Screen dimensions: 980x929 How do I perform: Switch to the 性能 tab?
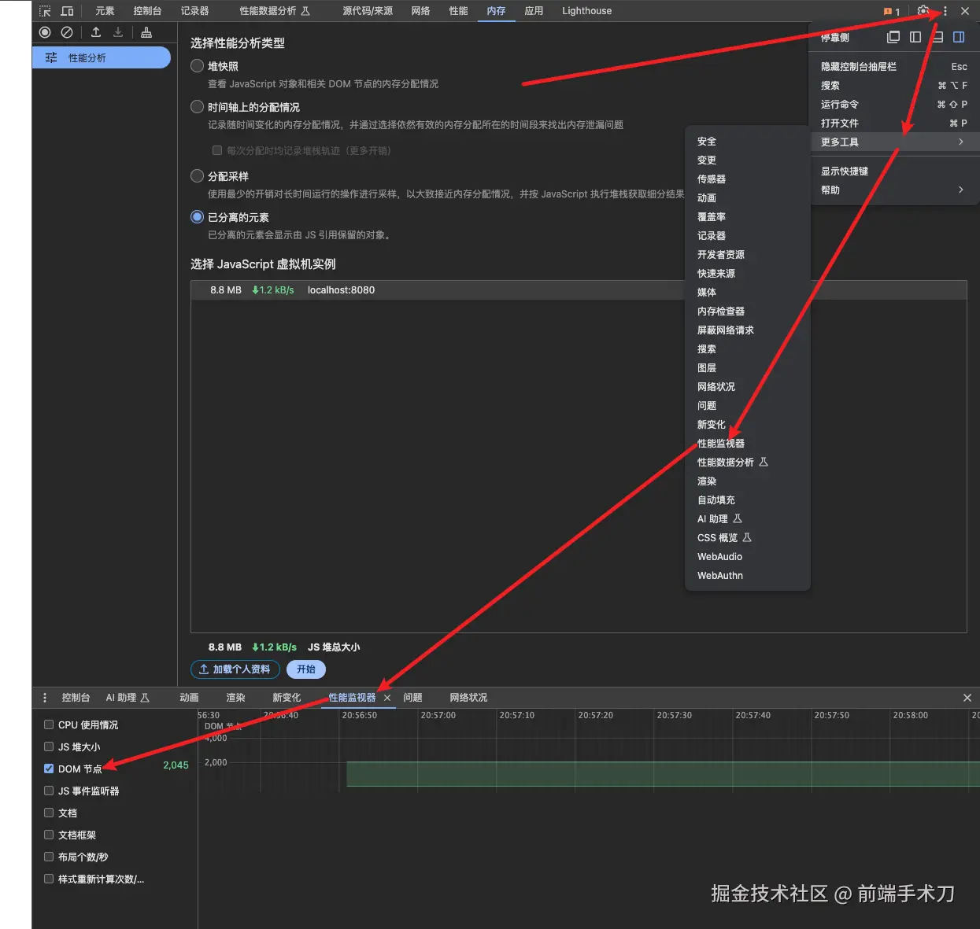click(x=458, y=11)
